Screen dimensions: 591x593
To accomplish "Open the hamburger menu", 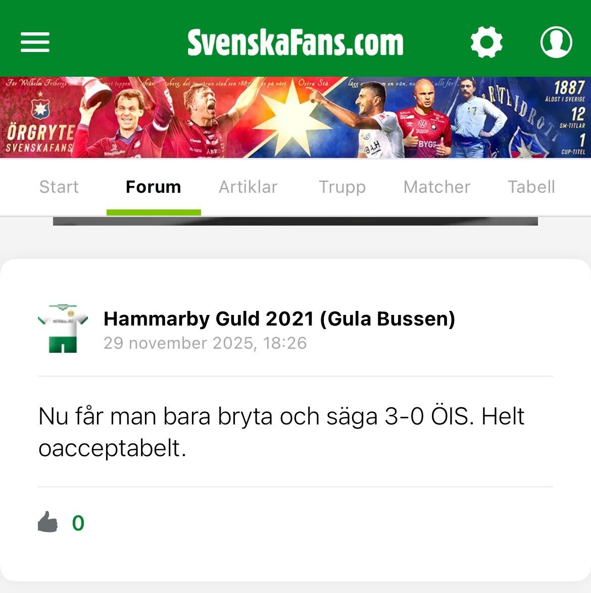I will (x=35, y=42).
